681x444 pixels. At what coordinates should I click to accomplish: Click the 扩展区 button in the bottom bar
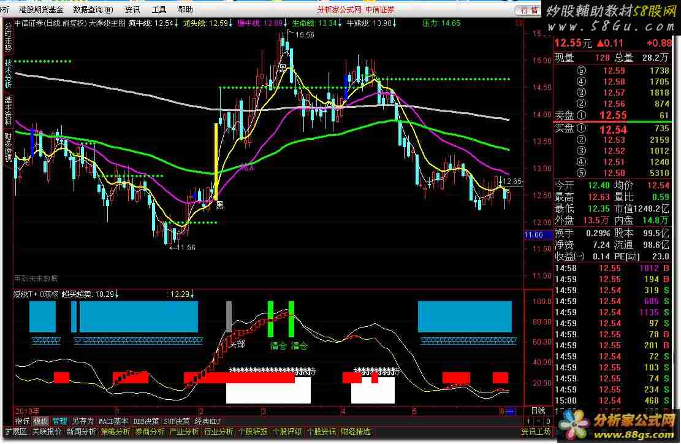click(x=16, y=432)
